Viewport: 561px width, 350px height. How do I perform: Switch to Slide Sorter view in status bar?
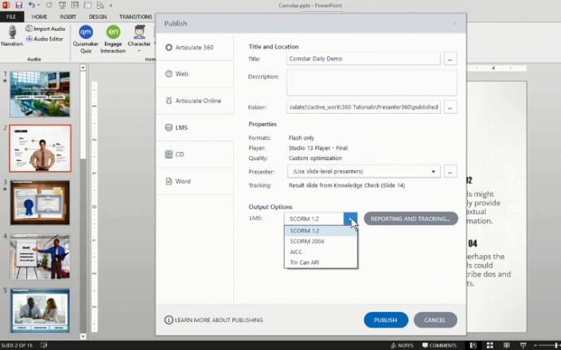coord(490,345)
